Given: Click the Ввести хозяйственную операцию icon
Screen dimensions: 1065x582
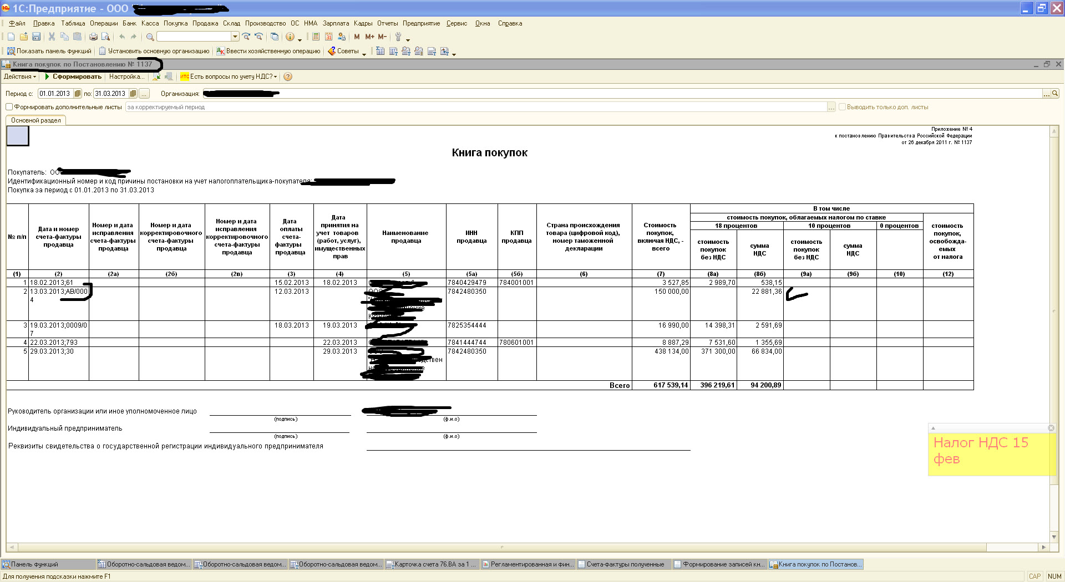Looking at the screenshot, I should pyautogui.click(x=220, y=51).
